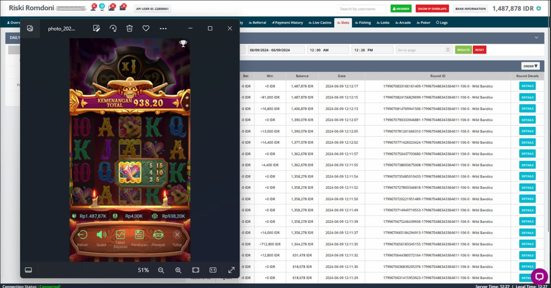Show the photo at actual 1:1 size
The width and height of the screenshot is (551, 288).
point(213,270)
